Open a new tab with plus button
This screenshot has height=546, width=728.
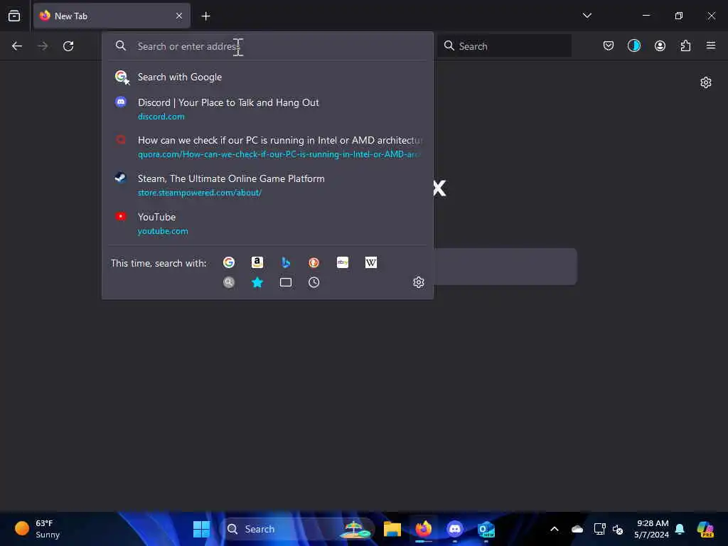point(205,16)
